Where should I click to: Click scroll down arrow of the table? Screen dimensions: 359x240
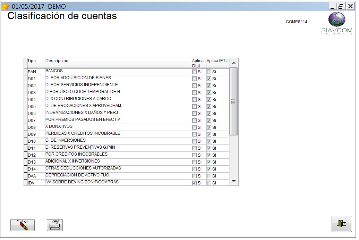[234, 181]
